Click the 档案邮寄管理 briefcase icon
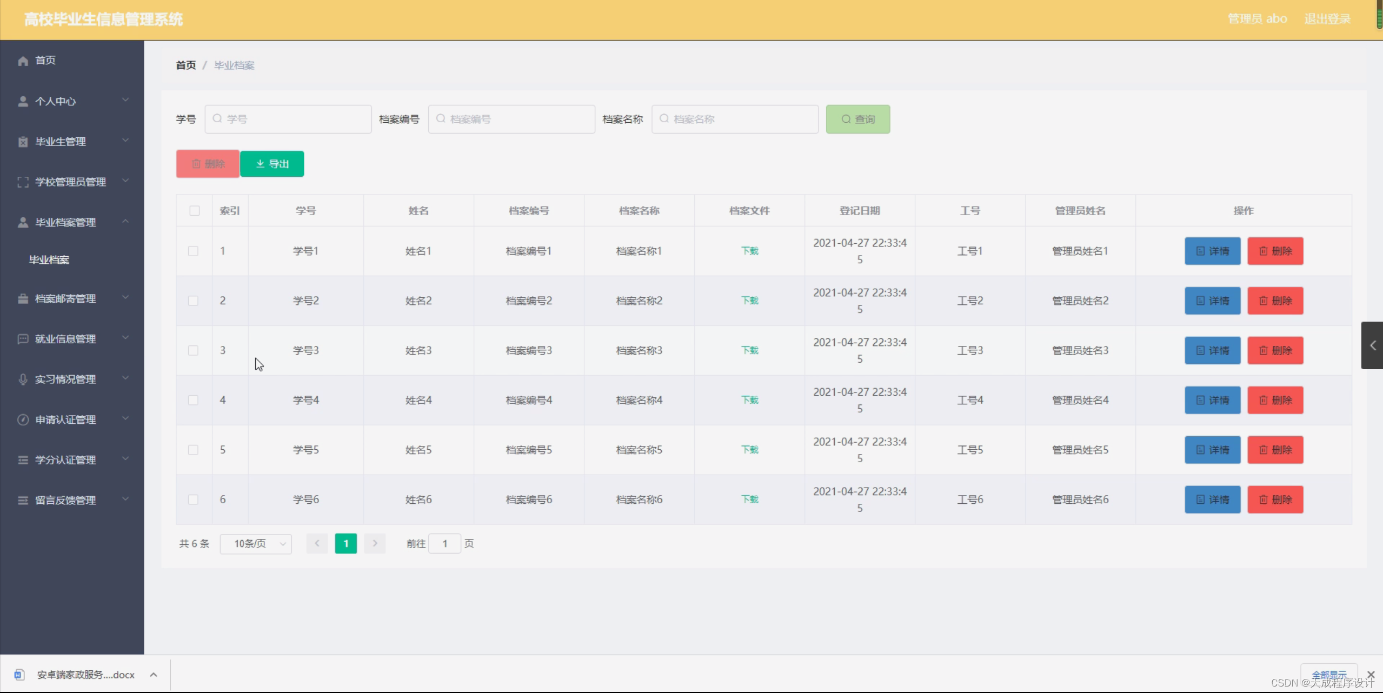The width and height of the screenshot is (1383, 693). 23,298
